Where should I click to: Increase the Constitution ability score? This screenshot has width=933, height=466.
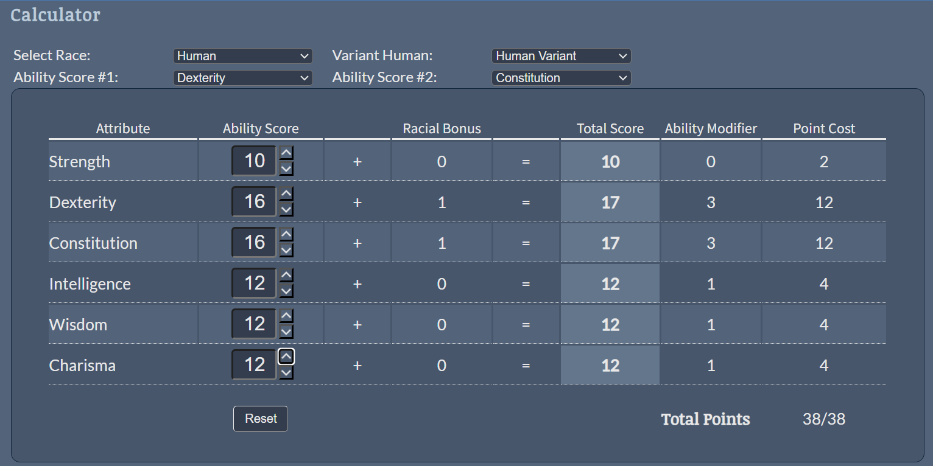[286, 234]
